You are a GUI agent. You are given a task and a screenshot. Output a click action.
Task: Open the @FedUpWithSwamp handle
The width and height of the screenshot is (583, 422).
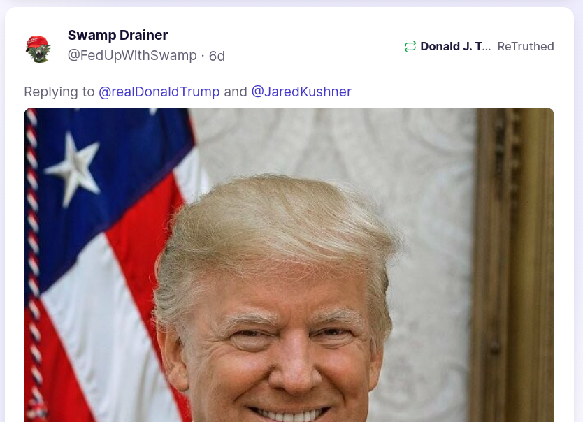[x=132, y=55]
